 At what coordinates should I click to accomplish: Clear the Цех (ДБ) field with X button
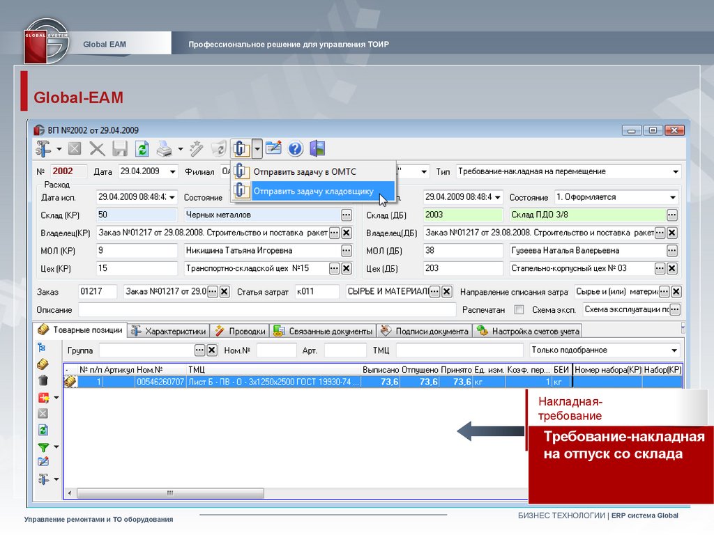tap(672, 268)
